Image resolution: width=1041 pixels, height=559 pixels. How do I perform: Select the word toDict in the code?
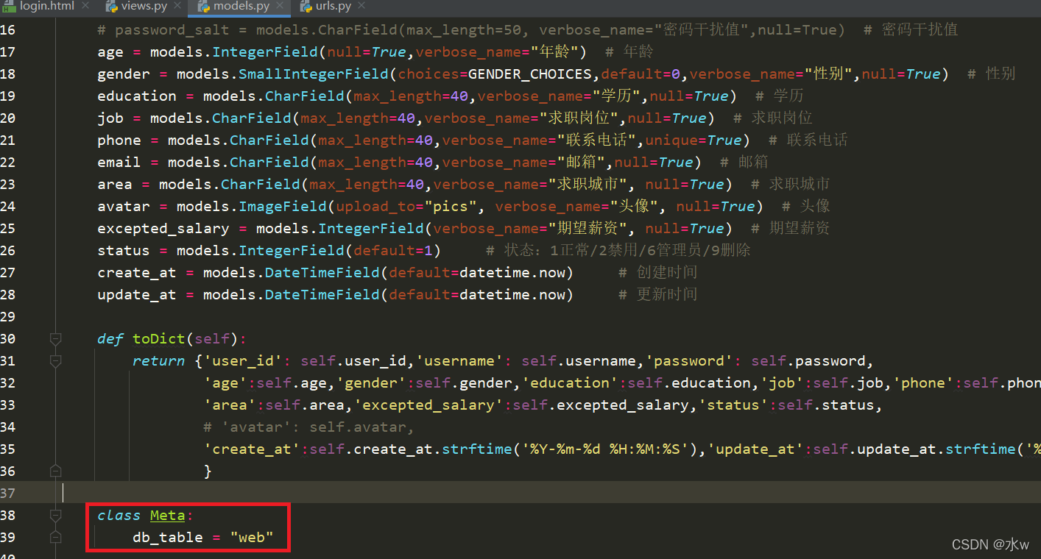[158, 338]
